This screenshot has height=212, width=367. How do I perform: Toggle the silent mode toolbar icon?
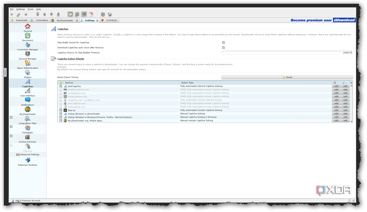point(91,15)
